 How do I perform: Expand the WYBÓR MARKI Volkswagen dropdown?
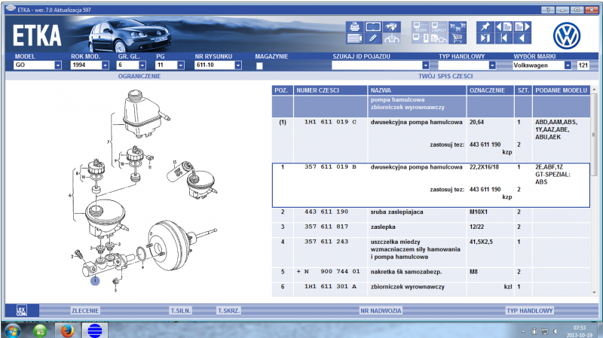point(568,65)
